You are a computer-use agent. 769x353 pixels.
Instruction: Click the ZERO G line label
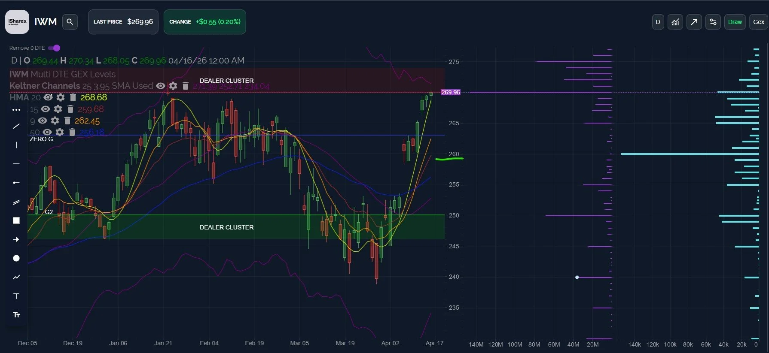point(41,139)
